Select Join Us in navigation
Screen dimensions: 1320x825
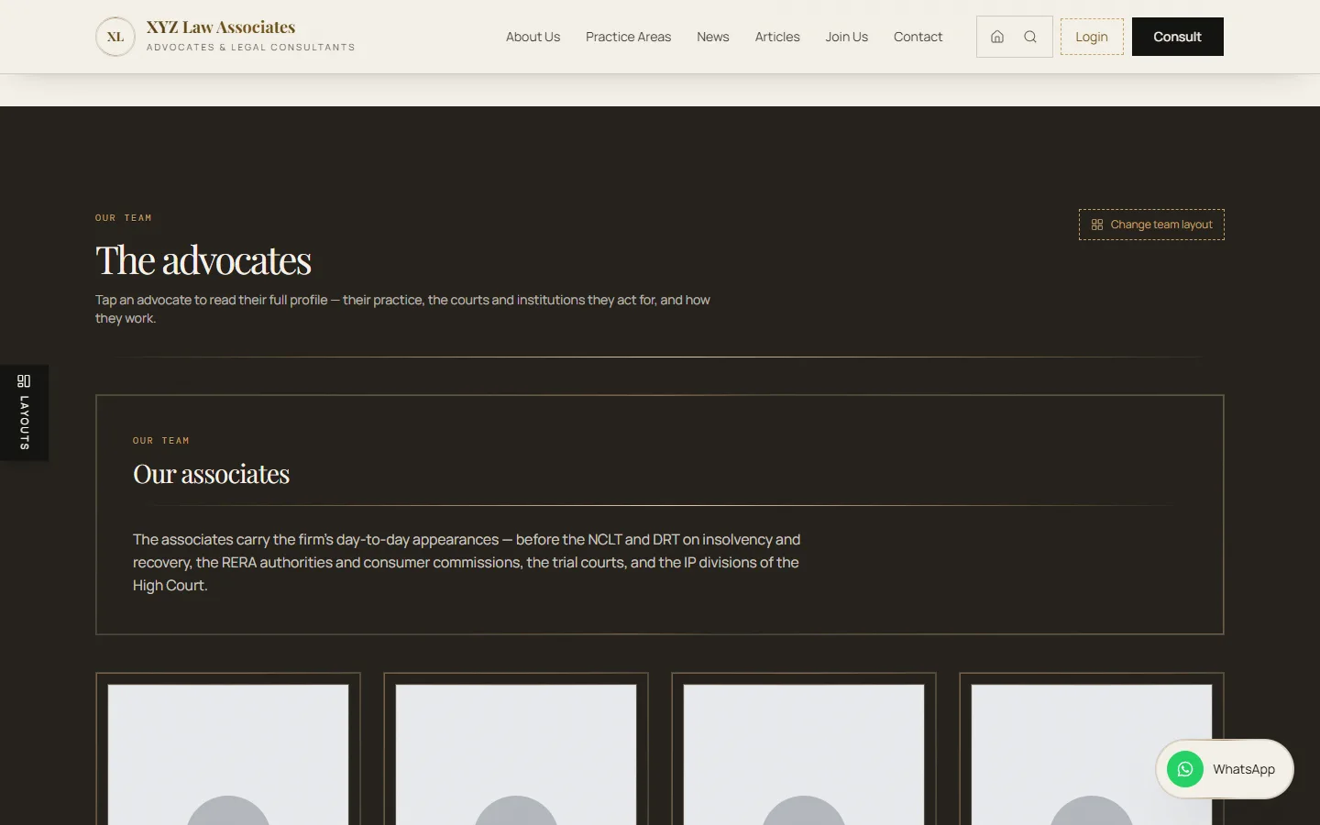coord(846,37)
